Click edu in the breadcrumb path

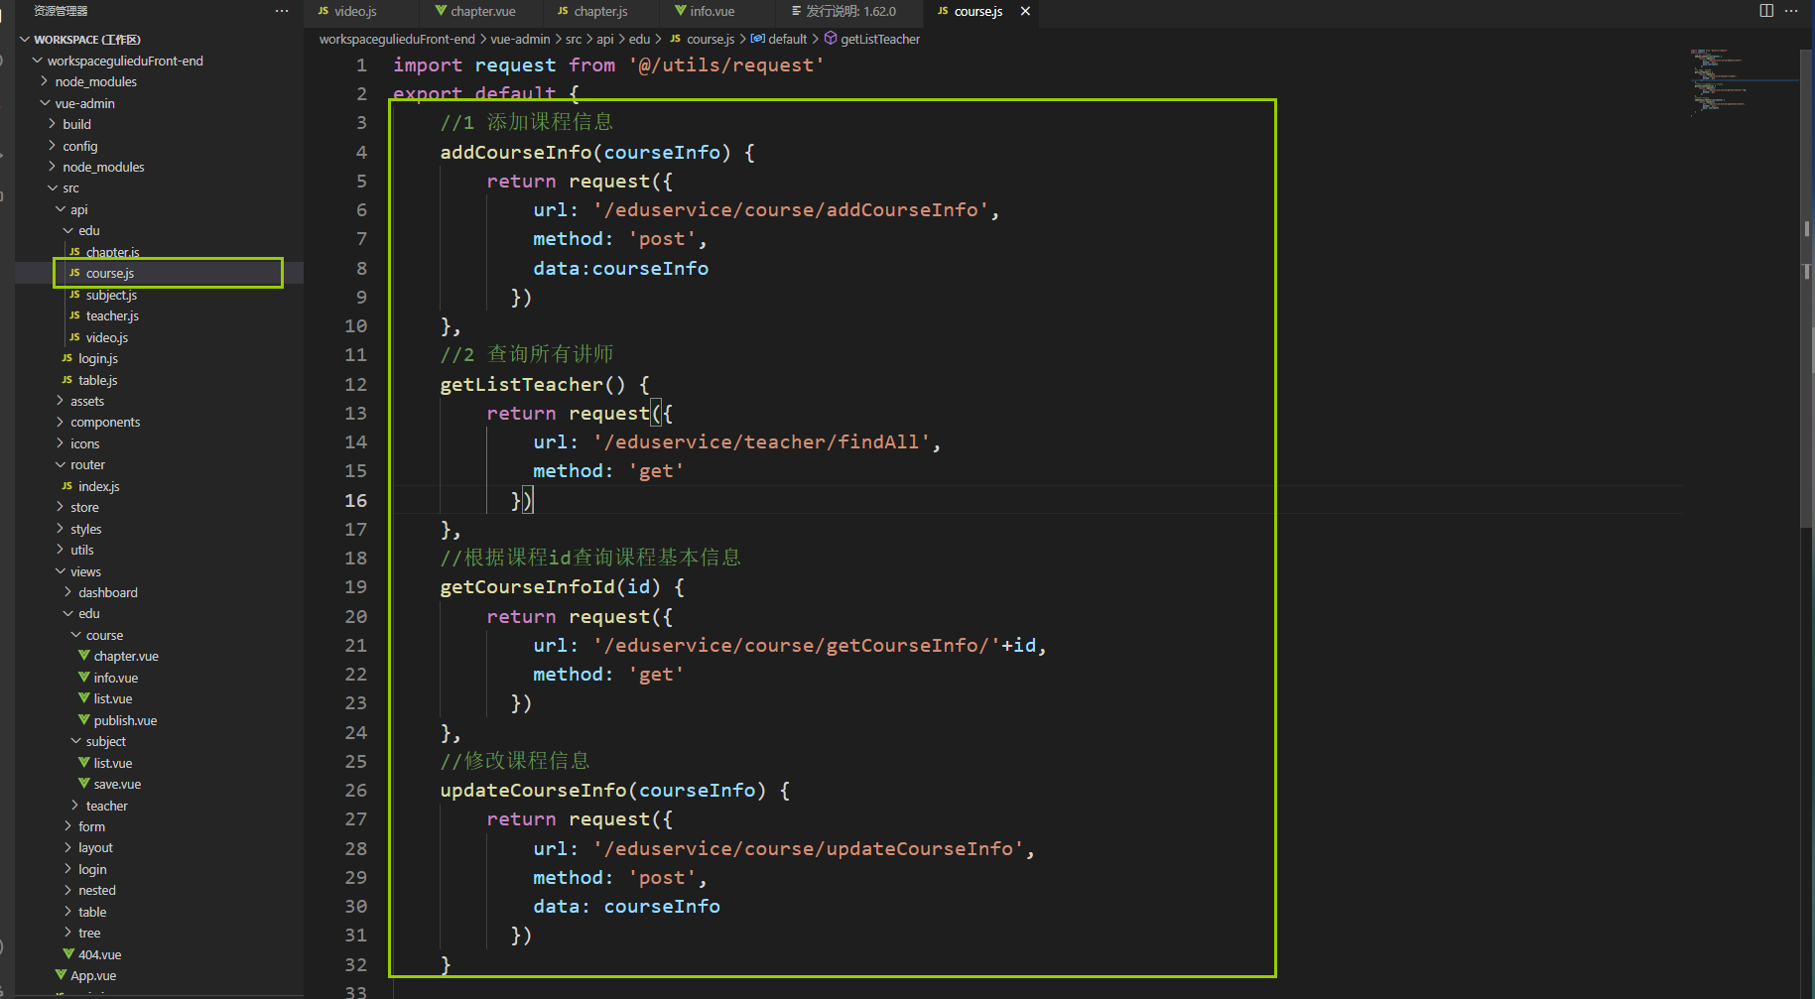pos(639,39)
